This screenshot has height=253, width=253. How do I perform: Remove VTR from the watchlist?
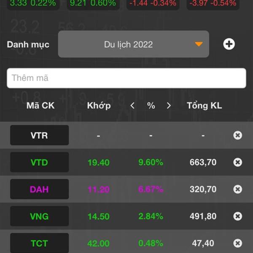(237, 135)
